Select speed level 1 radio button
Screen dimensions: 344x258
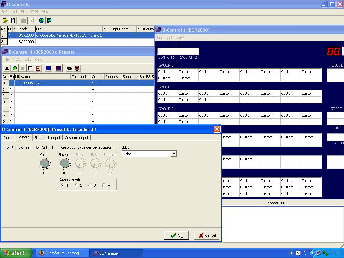[x=63, y=185]
